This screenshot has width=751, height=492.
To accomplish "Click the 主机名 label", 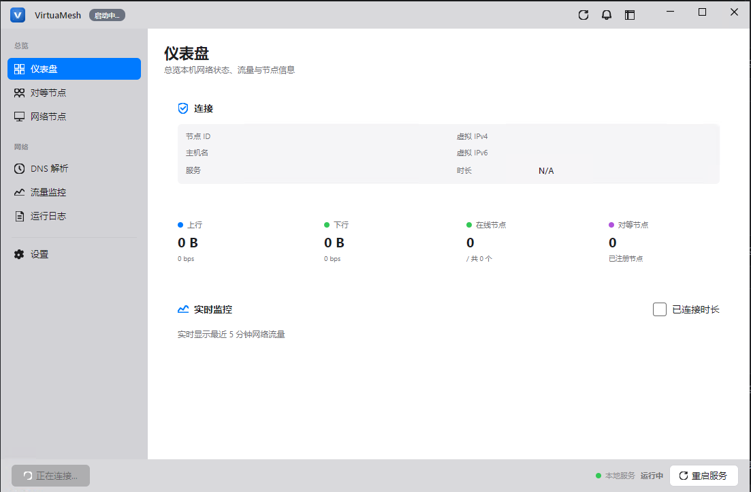I will 197,153.
